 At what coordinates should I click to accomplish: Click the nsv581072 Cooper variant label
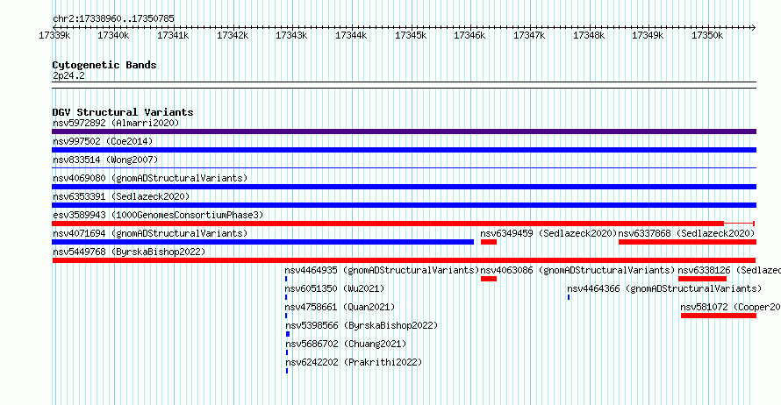click(731, 307)
